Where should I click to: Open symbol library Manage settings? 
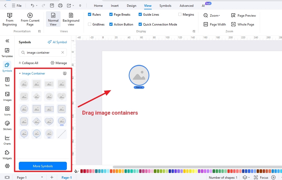tap(59, 63)
